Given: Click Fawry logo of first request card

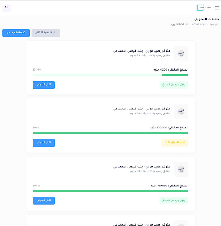Looking at the screenshot, I should (181, 53).
